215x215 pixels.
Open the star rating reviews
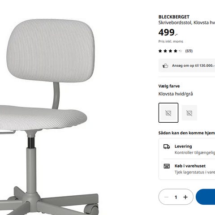170,51
